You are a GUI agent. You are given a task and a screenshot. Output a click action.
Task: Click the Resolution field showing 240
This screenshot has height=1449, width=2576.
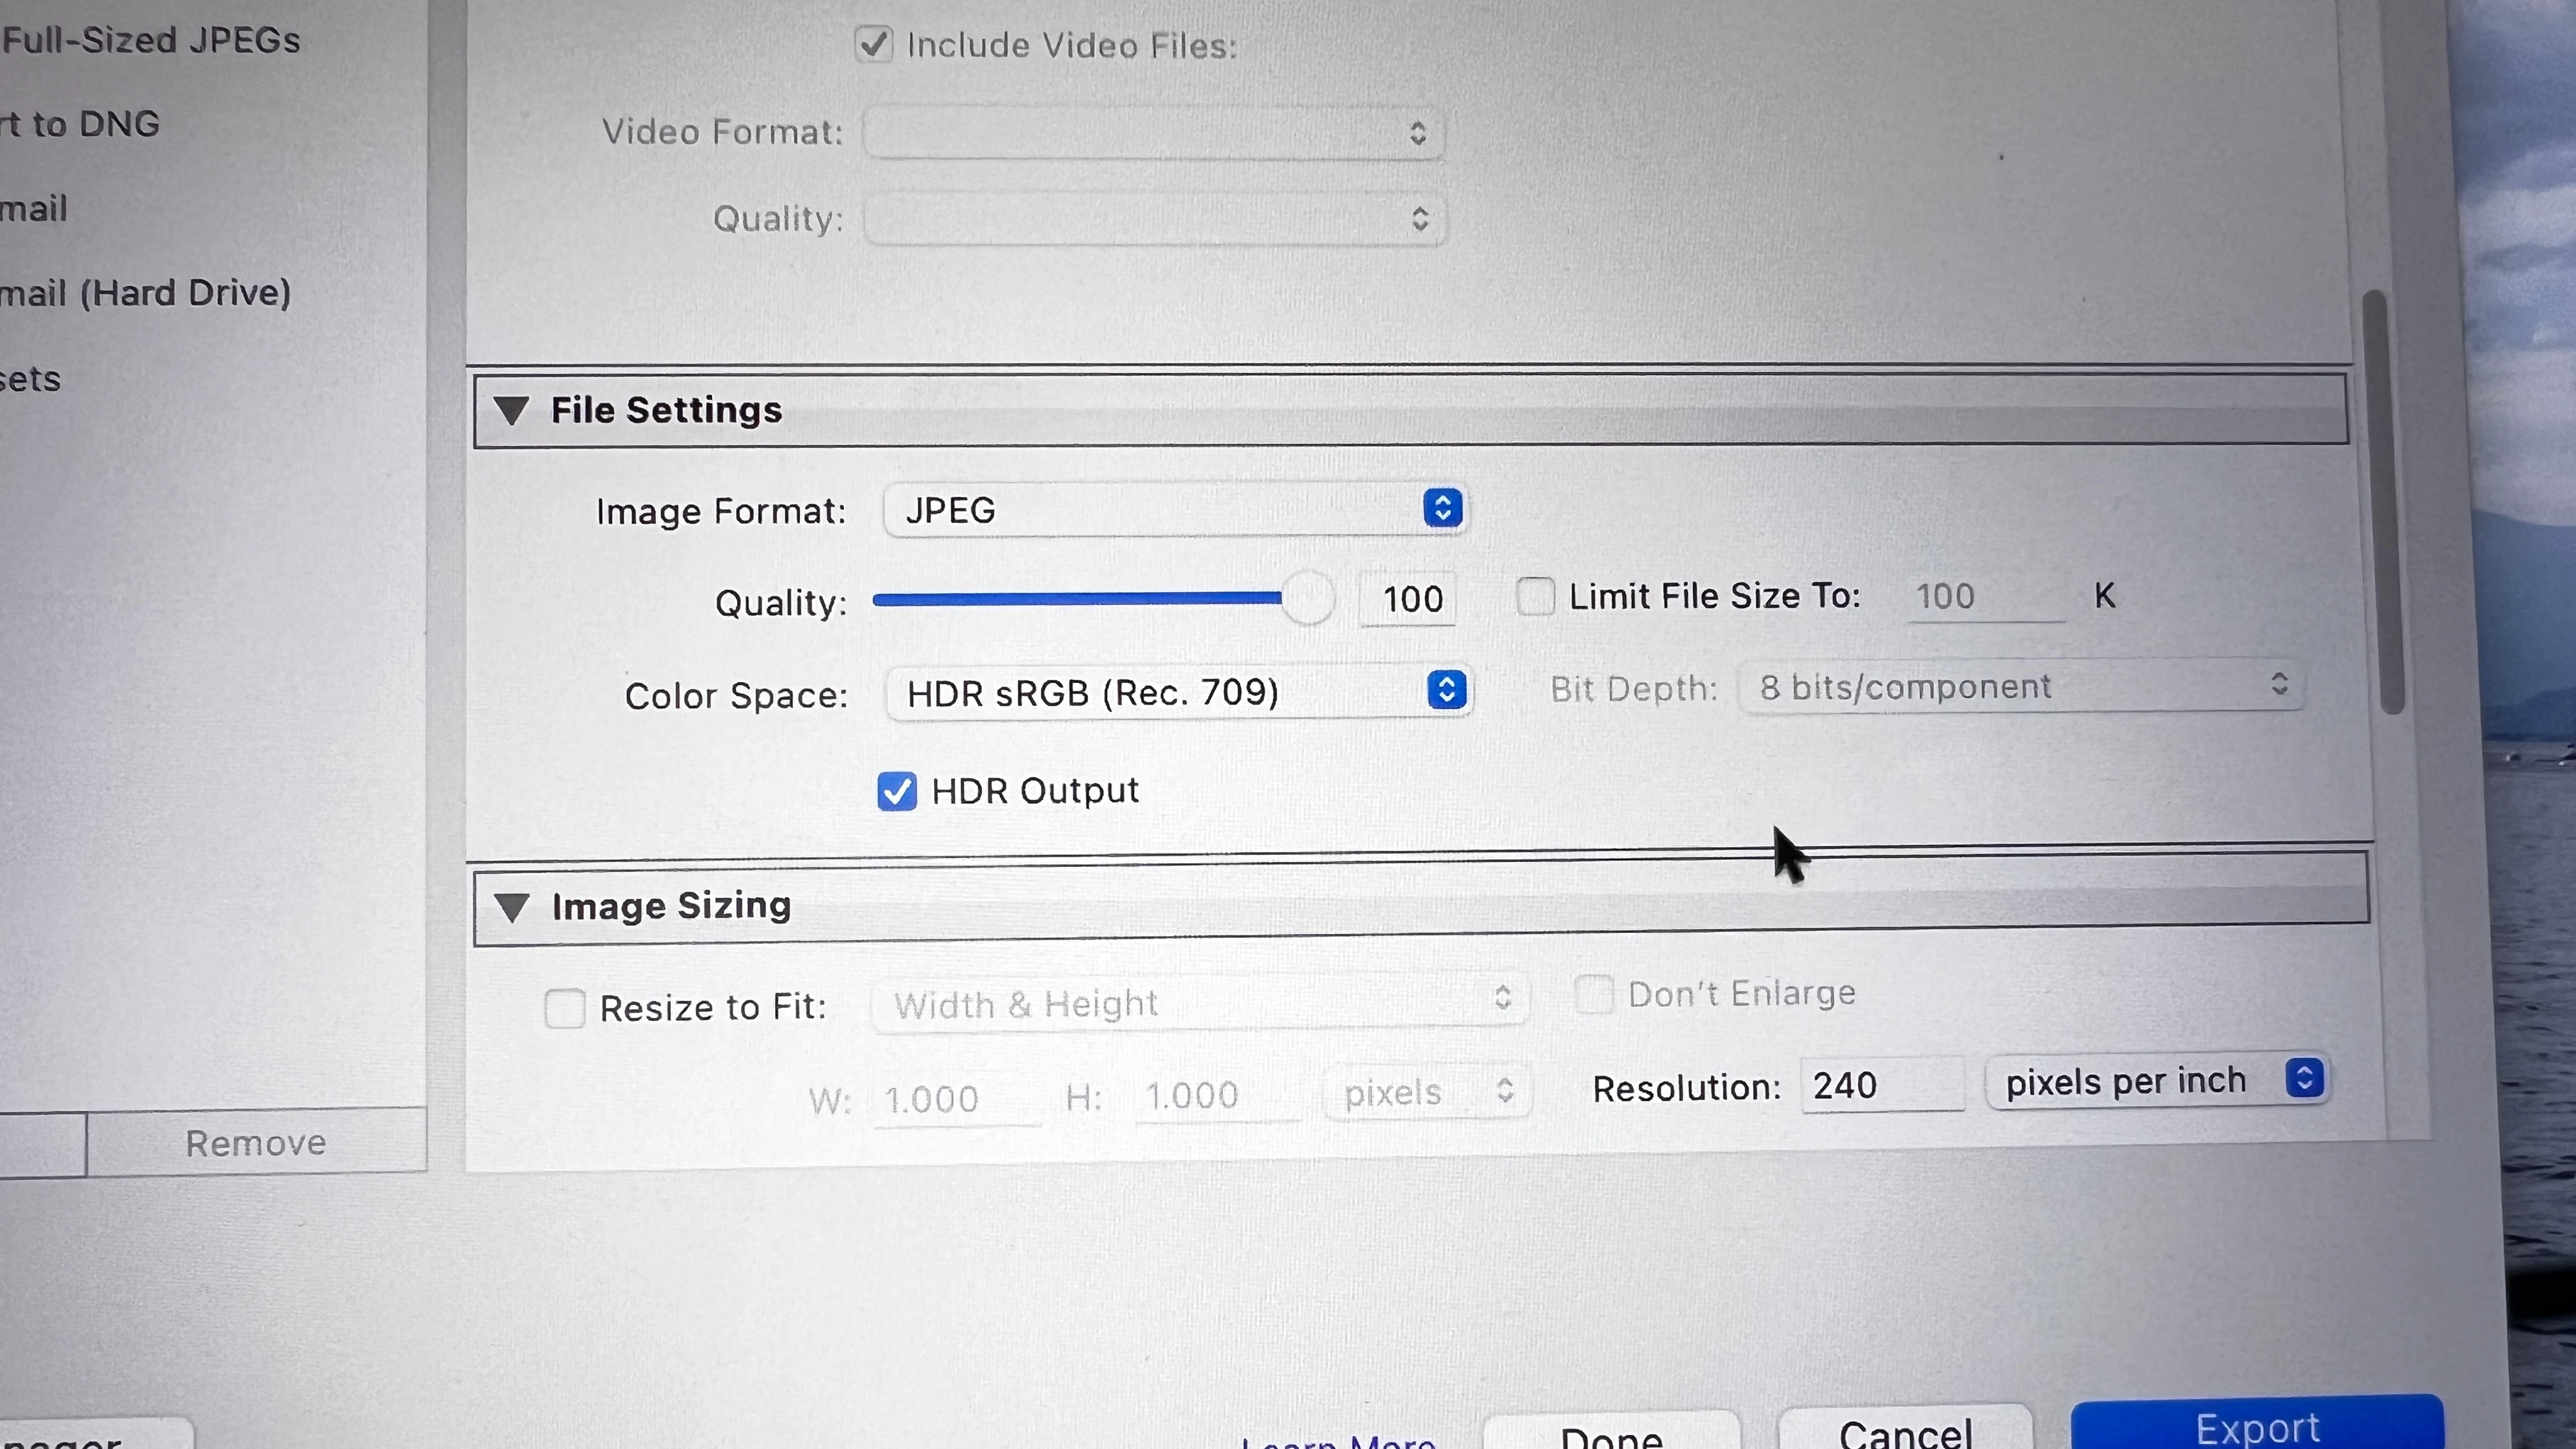1880,1086
